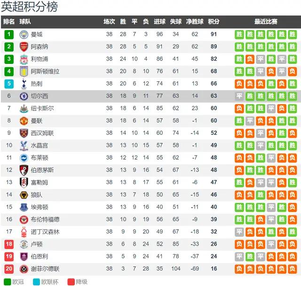Click the Manchester United crest
Screen dimensions: 301x287
click(x=24, y=121)
